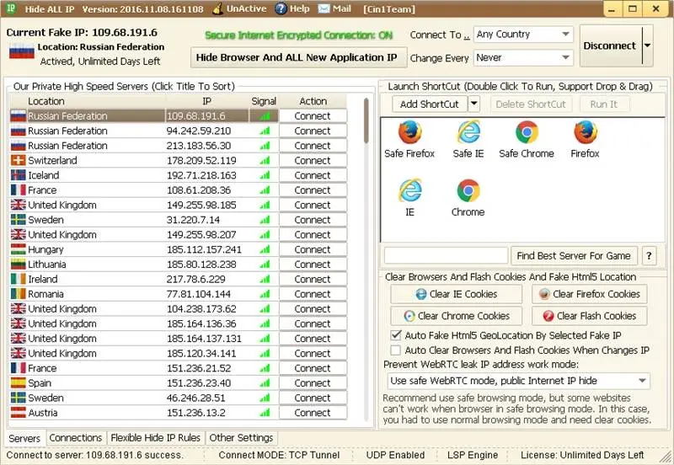674x465 pixels.
Task: Click the UnActive wizard icon
Action: click(x=218, y=8)
